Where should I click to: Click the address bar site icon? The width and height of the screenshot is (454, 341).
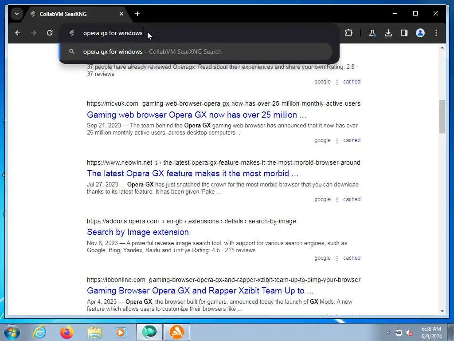[x=72, y=33]
